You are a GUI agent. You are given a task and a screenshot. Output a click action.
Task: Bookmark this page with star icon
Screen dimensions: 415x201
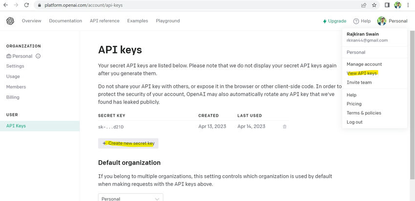tap(374, 5)
